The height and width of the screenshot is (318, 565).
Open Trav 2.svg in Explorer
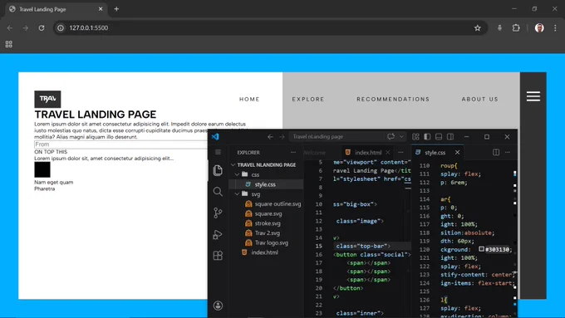(x=267, y=233)
